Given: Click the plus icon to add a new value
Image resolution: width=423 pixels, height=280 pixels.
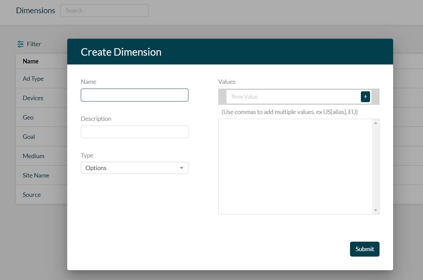Looking at the screenshot, I should pyautogui.click(x=365, y=96).
